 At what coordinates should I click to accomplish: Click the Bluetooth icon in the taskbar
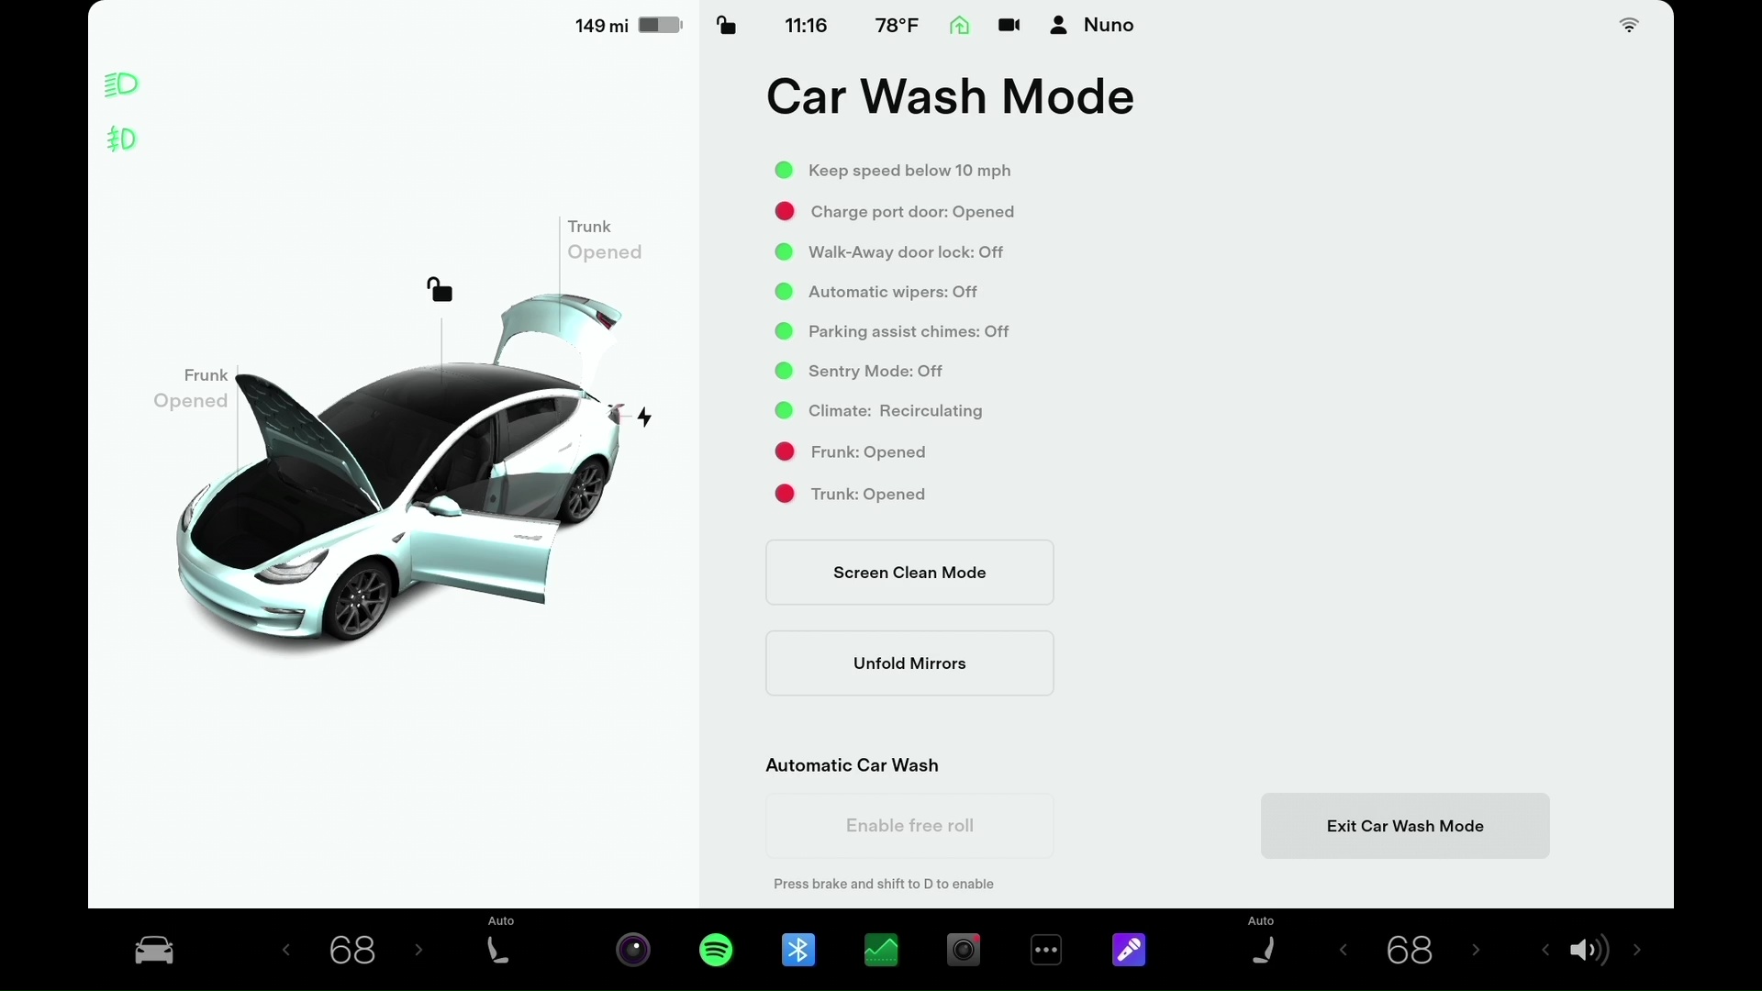[798, 951]
